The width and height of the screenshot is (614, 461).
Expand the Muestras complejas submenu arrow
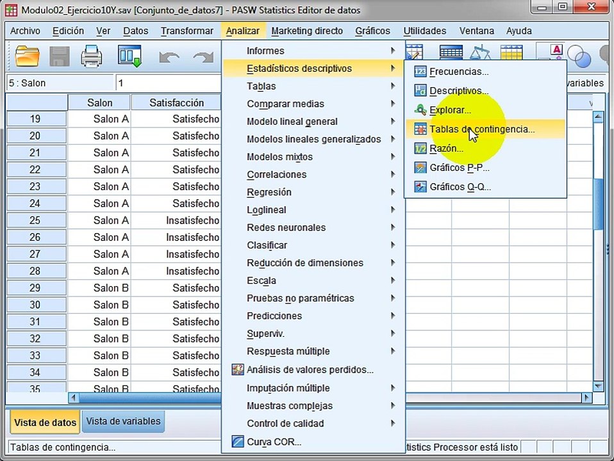tap(392, 405)
